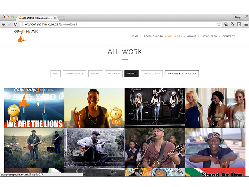The height and width of the screenshot is (187, 249).
Task: Click the Terry profile button
Action: pos(238,17)
